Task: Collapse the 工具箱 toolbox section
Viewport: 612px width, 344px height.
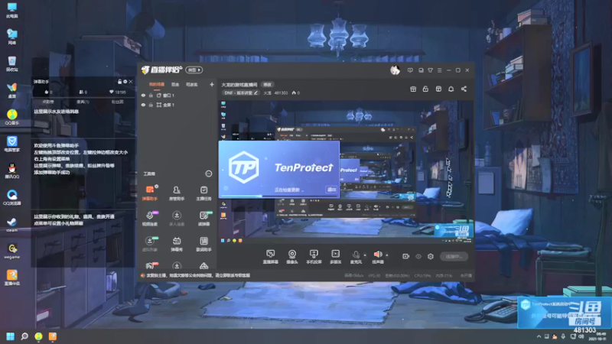Action: pos(208,174)
